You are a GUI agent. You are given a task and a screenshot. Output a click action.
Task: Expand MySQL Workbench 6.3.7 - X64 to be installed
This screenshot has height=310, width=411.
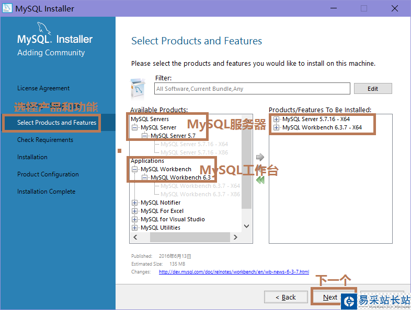coord(276,128)
